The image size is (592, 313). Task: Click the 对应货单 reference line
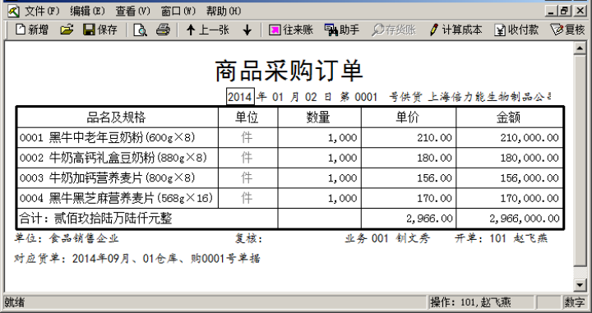point(137,258)
